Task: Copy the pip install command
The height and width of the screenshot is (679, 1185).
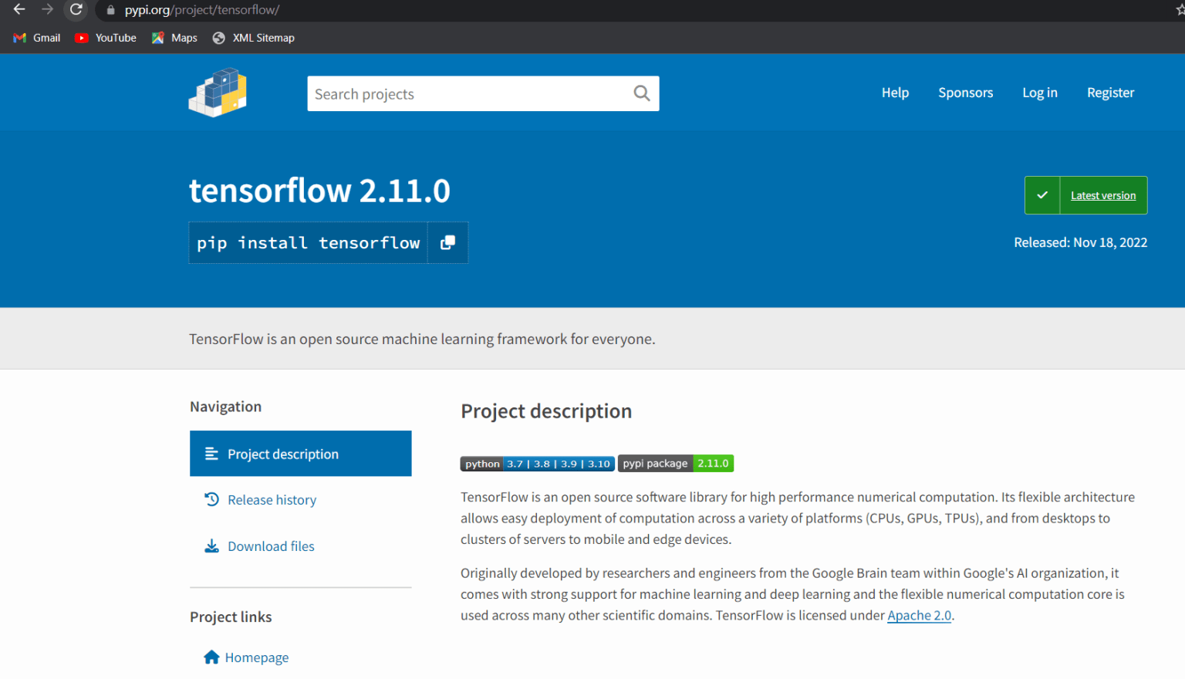Action: [x=447, y=242]
